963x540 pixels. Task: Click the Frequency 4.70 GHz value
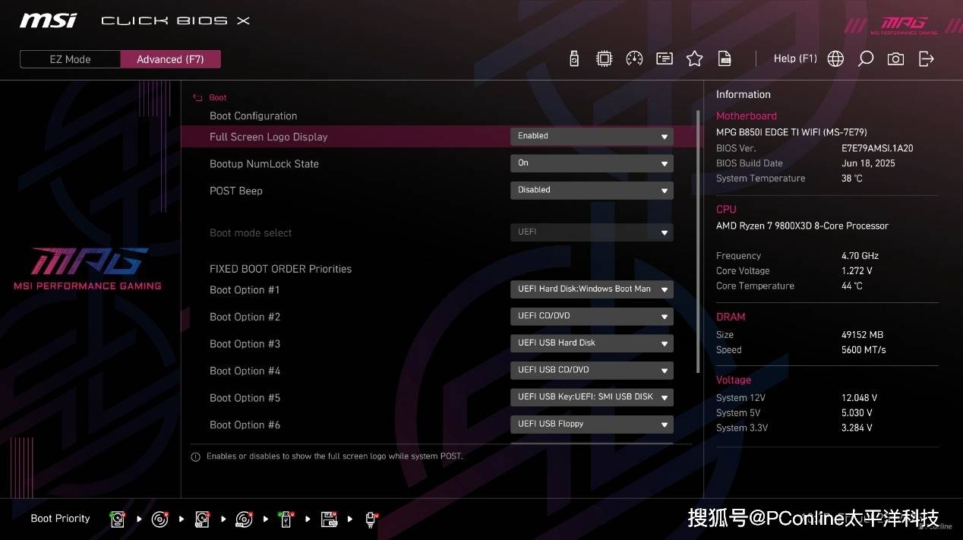[860, 256]
